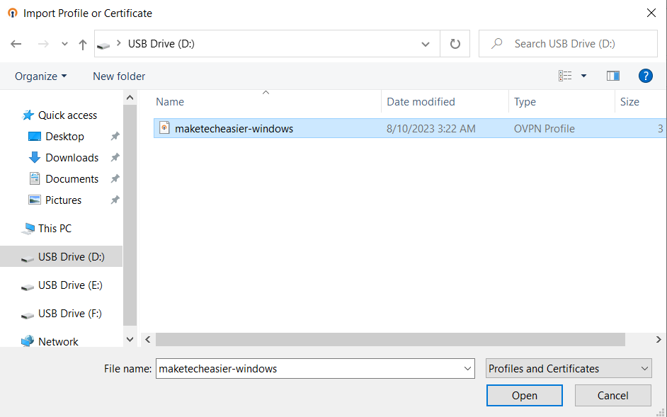Expand recent navigation history chevron
667x417 pixels.
64,43
